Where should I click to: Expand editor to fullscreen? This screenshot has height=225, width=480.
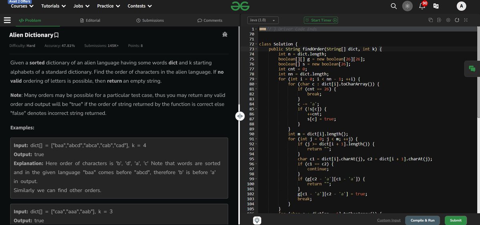[x=466, y=20]
